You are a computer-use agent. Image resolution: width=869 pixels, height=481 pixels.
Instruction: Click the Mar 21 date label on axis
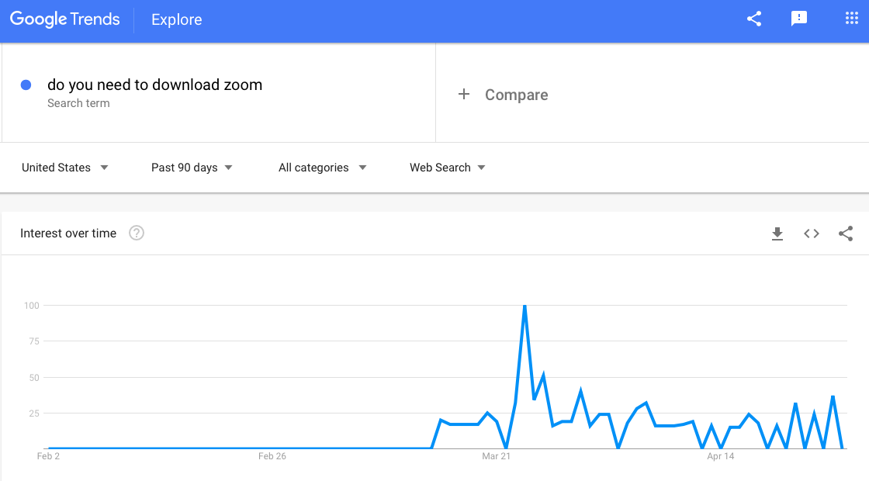click(x=497, y=456)
